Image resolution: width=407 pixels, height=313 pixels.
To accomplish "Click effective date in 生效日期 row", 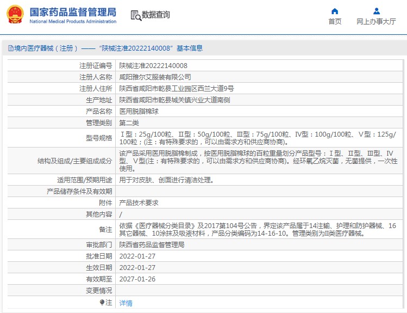I will 137,267.
